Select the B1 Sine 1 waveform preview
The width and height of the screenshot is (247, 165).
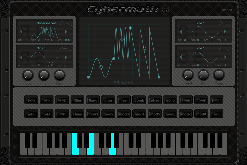point(205,32)
